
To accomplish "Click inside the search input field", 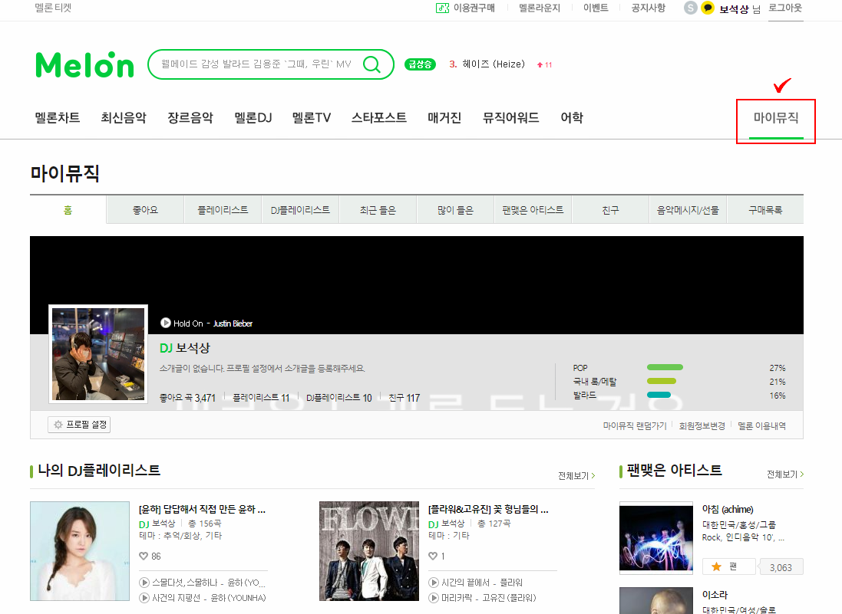I will [256, 64].
